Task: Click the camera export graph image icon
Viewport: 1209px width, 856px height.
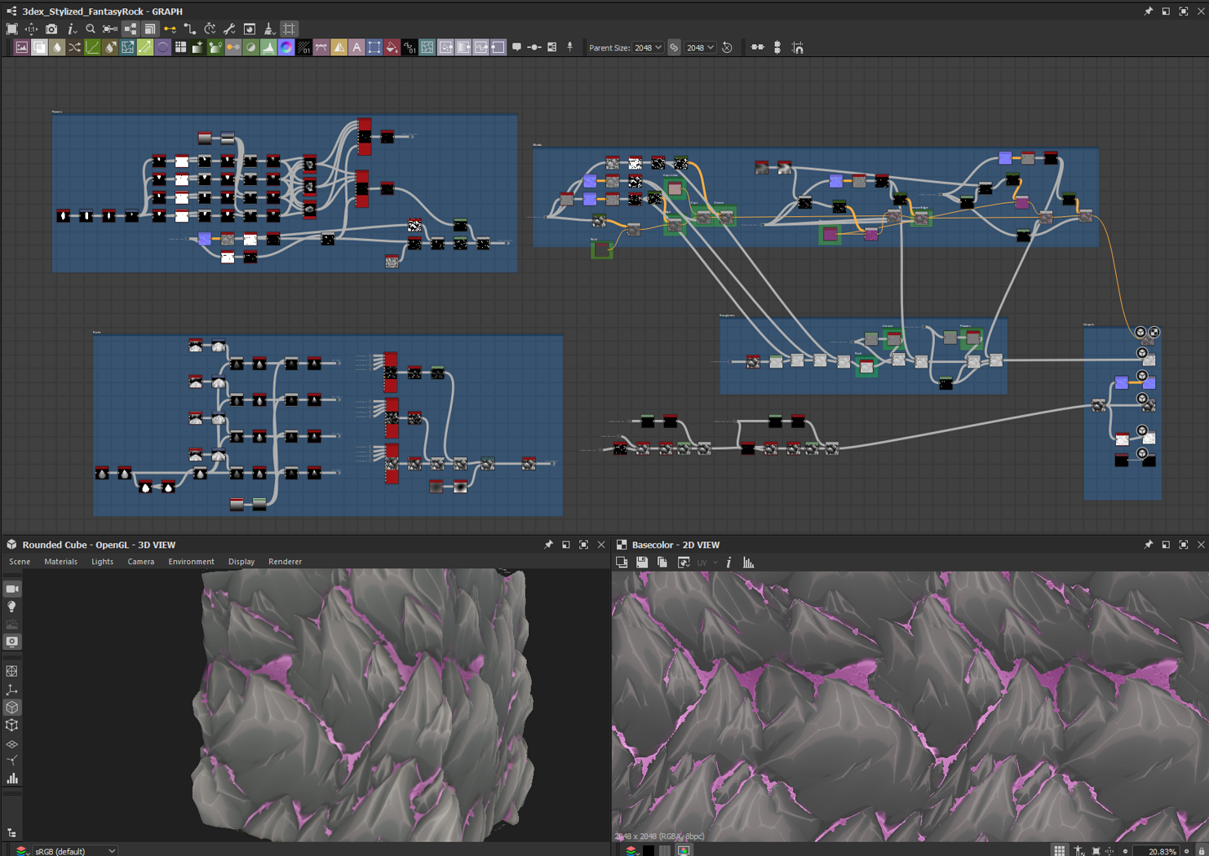Action: (51, 29)
